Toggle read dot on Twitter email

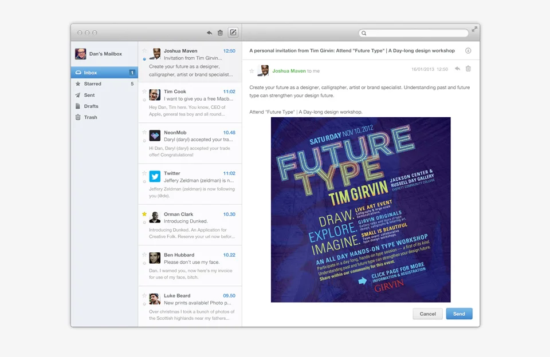144,181
